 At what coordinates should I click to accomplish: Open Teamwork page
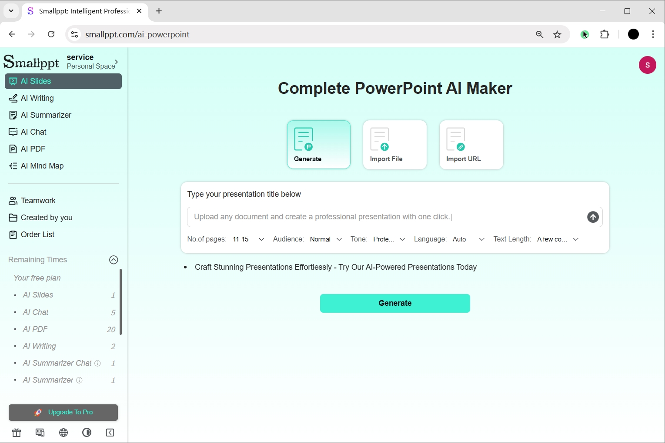point(38,201)
